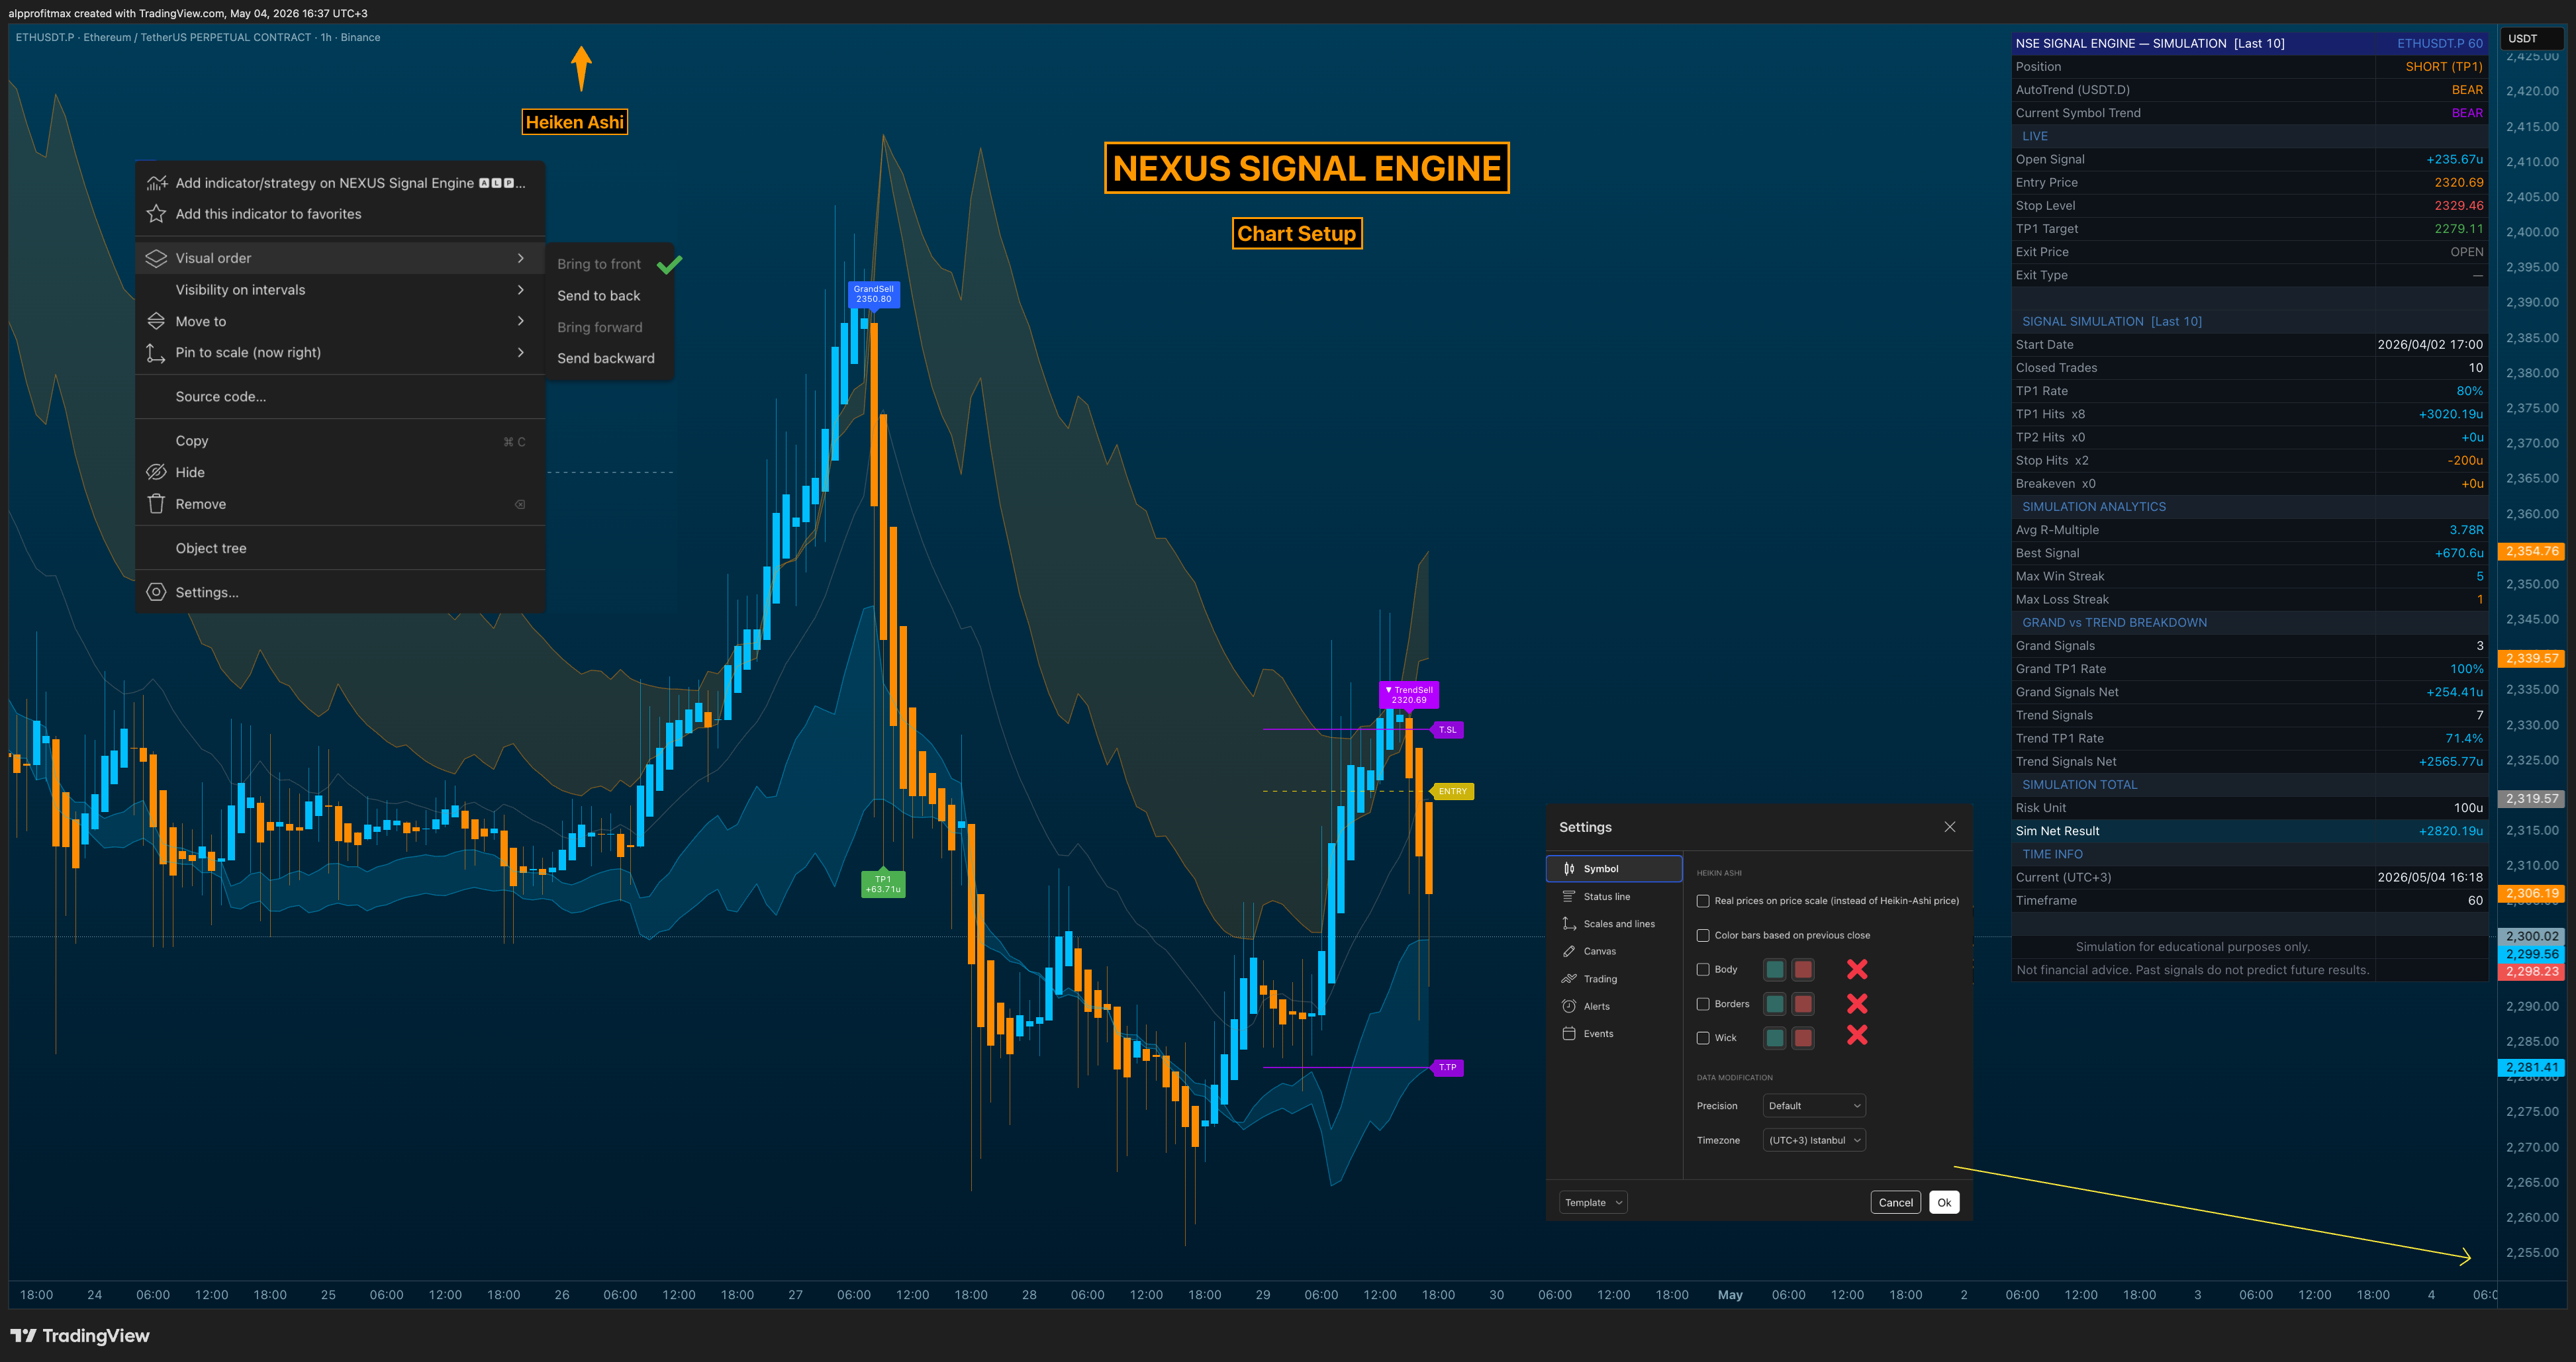Click the Move to pane icon
The height and width of the screenshot is (1362, 2576).
(156, 321)
